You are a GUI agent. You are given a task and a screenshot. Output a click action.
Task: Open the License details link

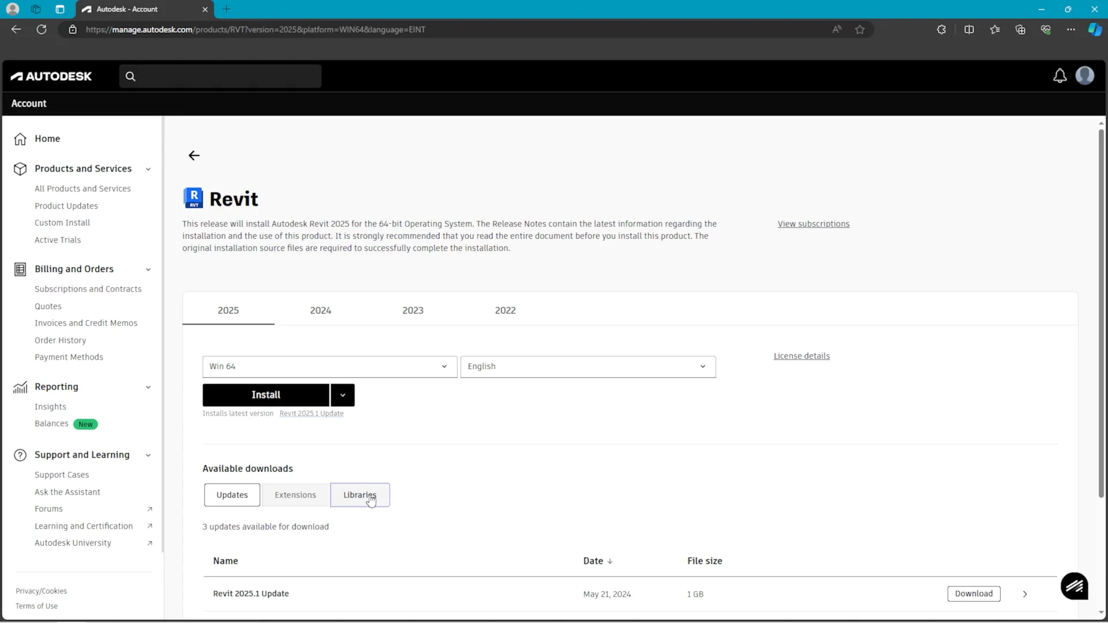802,356
